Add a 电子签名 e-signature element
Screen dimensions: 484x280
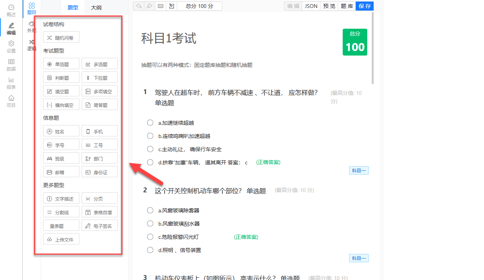(100, 226)
